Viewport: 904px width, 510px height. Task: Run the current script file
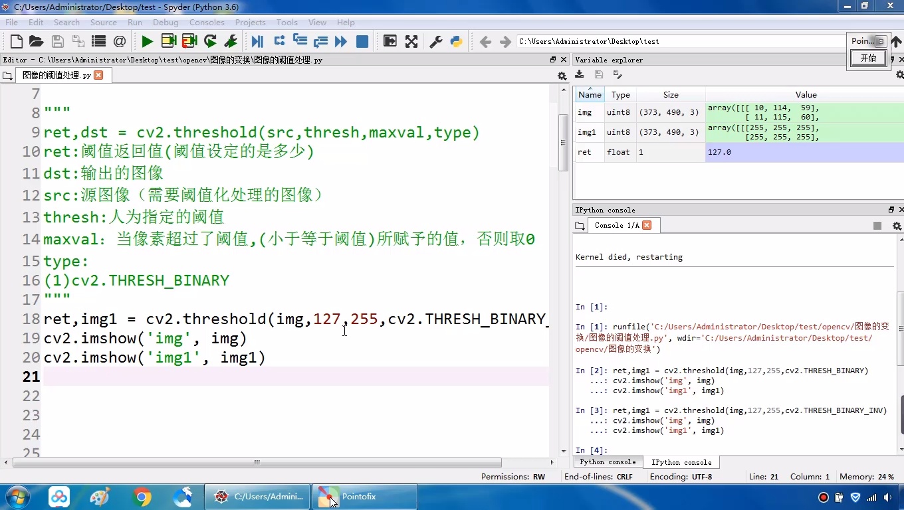tap(147, 41)
